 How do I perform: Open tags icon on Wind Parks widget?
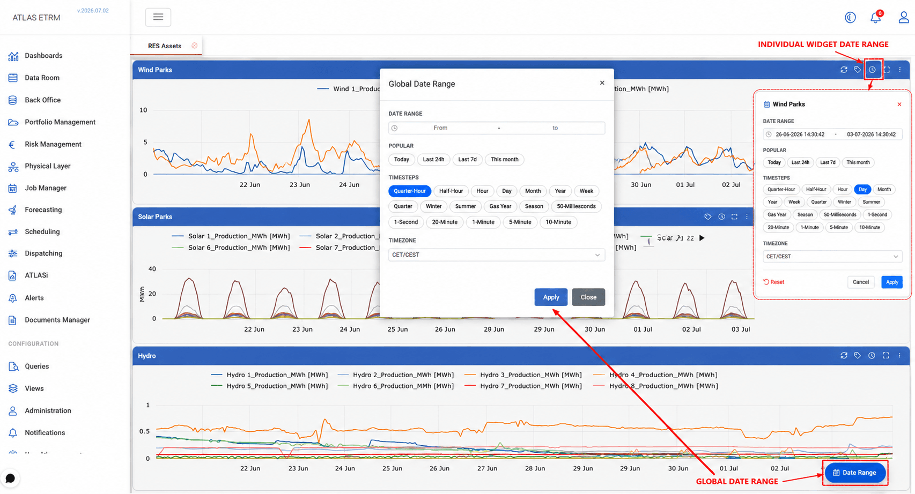coord(858,70)
